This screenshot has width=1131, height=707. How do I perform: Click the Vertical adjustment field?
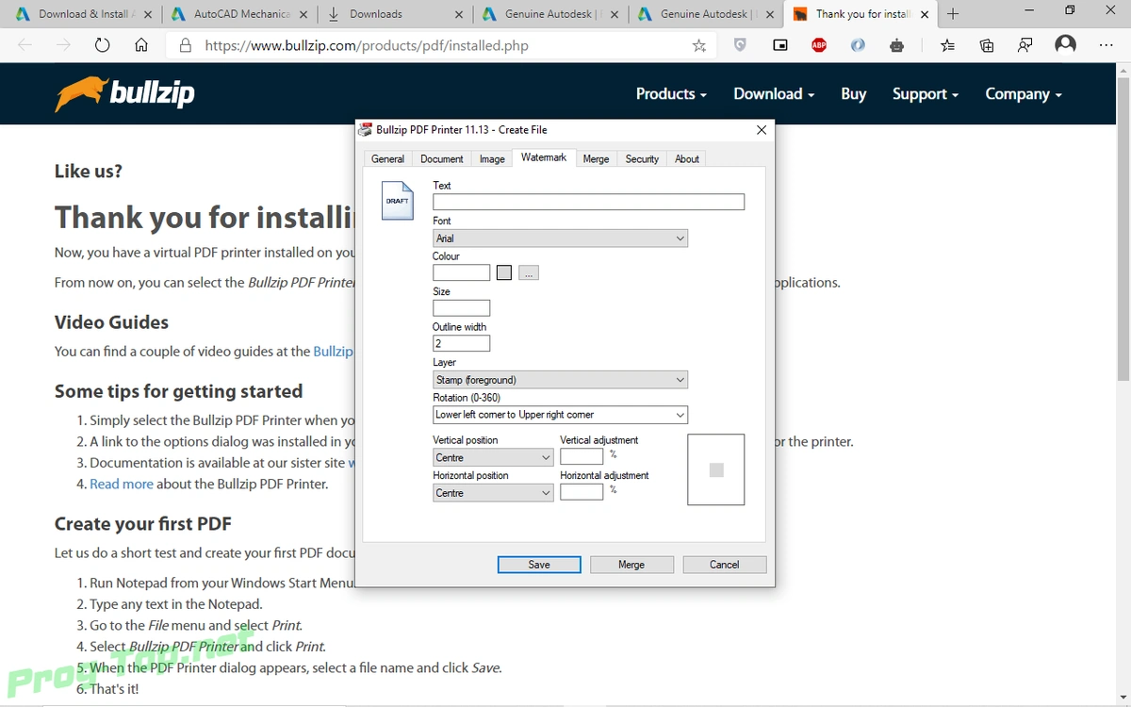pos(582,456)
